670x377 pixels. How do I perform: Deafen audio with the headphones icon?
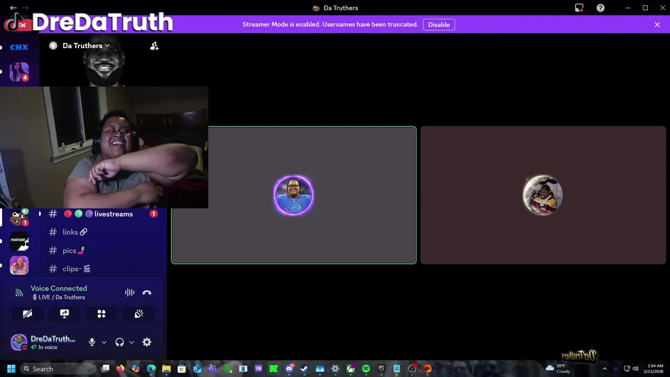point(119,342)
